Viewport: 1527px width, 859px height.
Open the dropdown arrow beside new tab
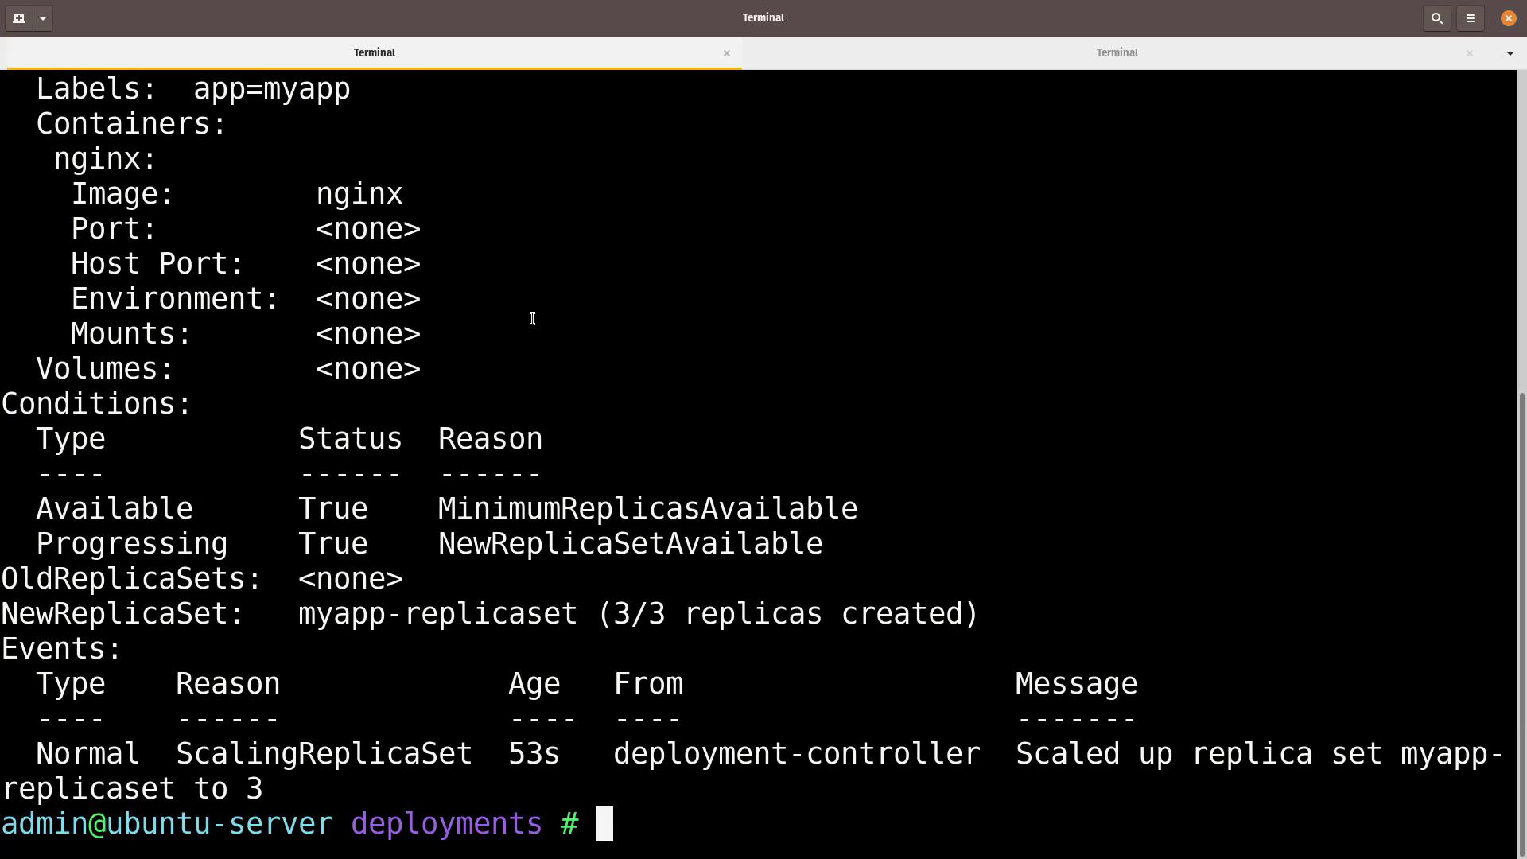[x=43, y=17]
